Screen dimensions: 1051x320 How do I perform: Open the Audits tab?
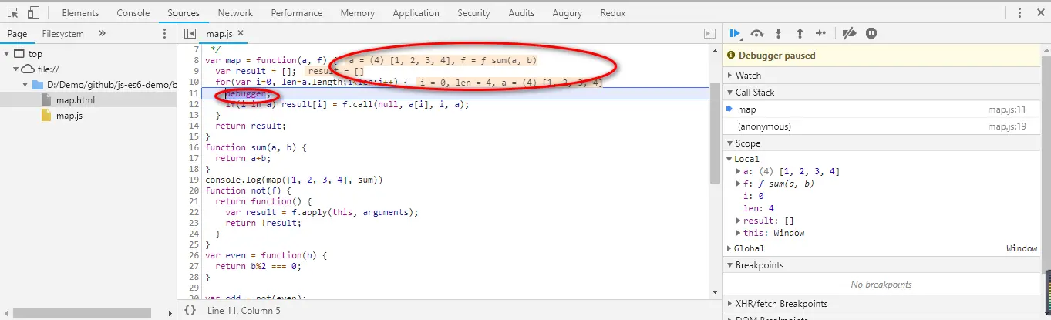(521, 13)
